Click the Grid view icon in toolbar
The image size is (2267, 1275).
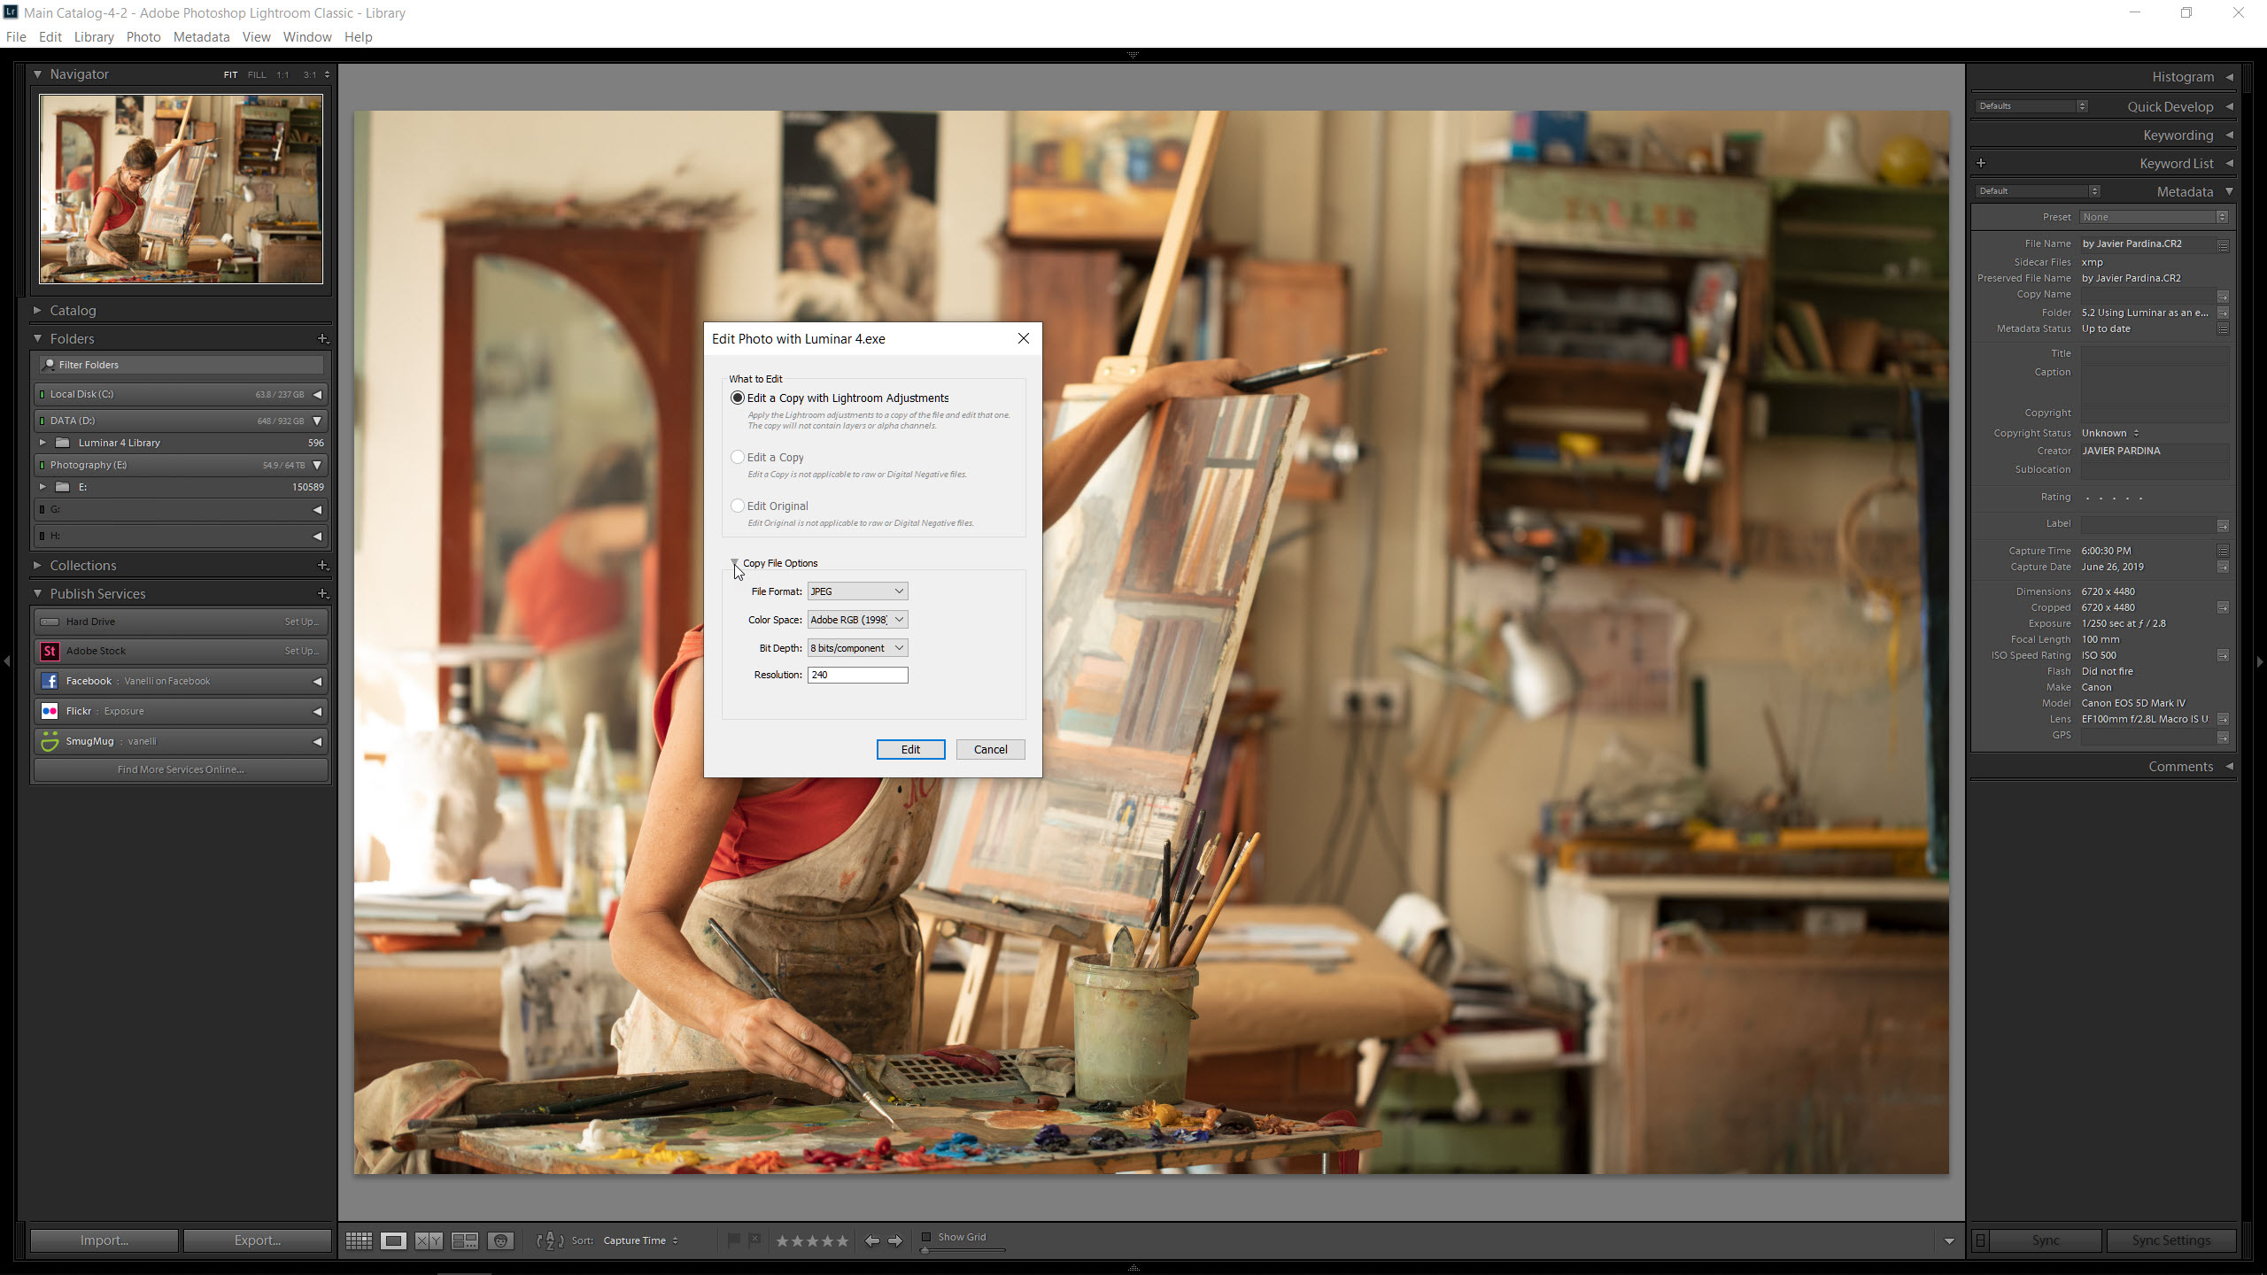click(360, 1240)
